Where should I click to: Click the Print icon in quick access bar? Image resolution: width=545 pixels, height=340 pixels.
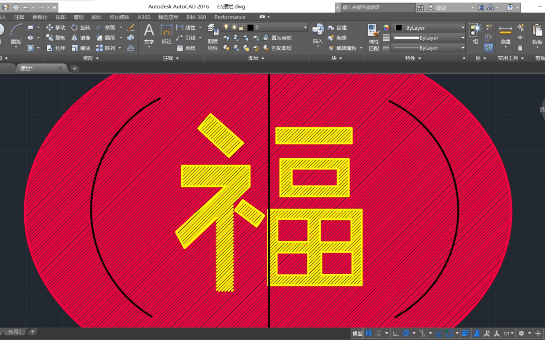click(16, 7)
